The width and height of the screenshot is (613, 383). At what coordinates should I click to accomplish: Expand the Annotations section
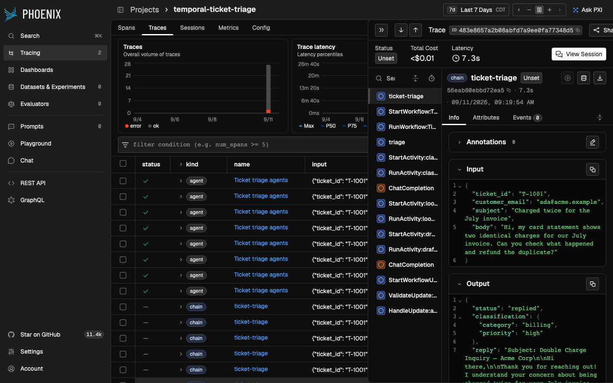pyautogui.click(x=459, y=142)
